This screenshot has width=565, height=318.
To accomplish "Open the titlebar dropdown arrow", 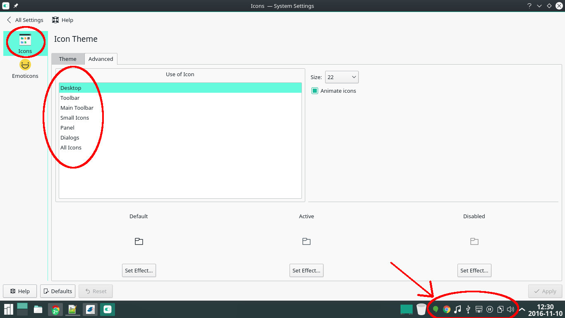I will [539, 6].
